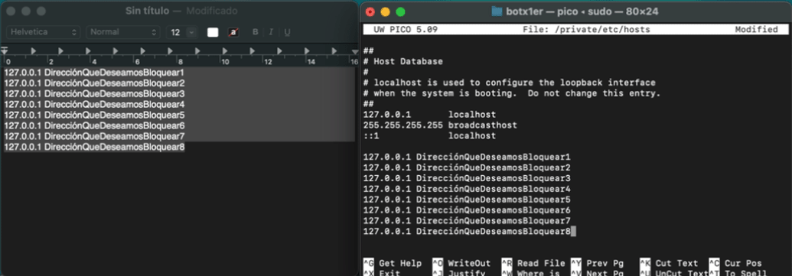
Task: Click TextEdit line ending in Bloquear3
Action: click(x=94, y=94)
